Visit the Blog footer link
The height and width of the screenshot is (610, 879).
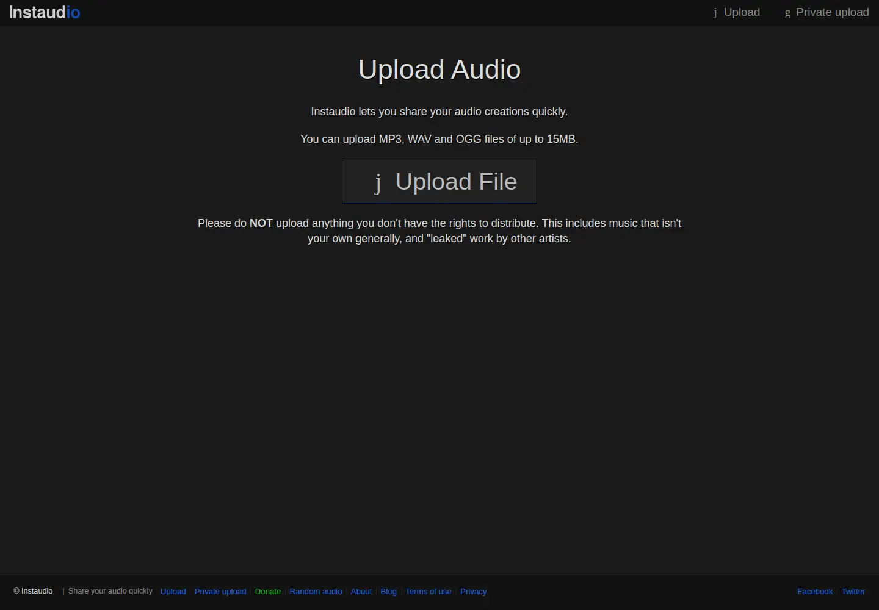pyautogui.click(x=388, y=592)
